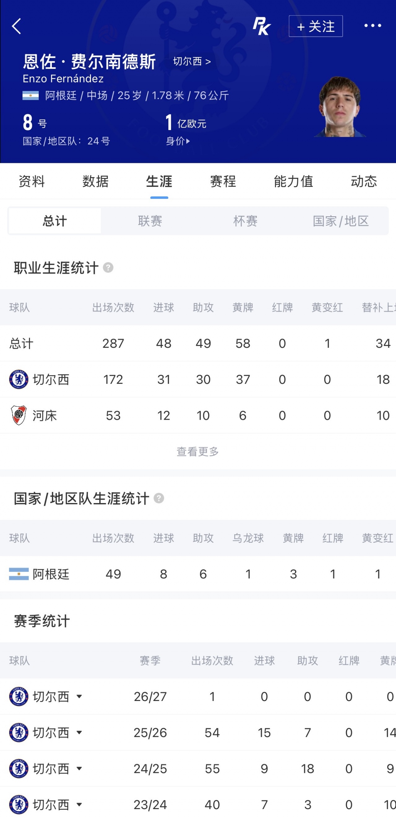The width and height of the screenshot is (396, 819).
Task: Tap Enzo Fernández's player photo
Action: pos(340,107)
